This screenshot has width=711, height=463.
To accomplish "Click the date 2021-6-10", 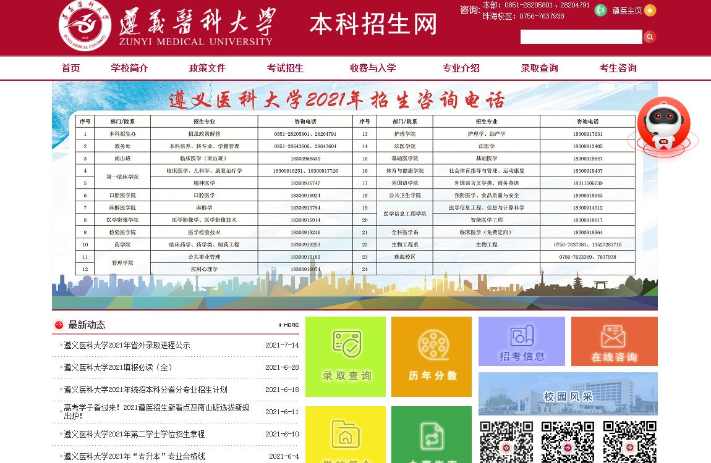I will 282,433.
